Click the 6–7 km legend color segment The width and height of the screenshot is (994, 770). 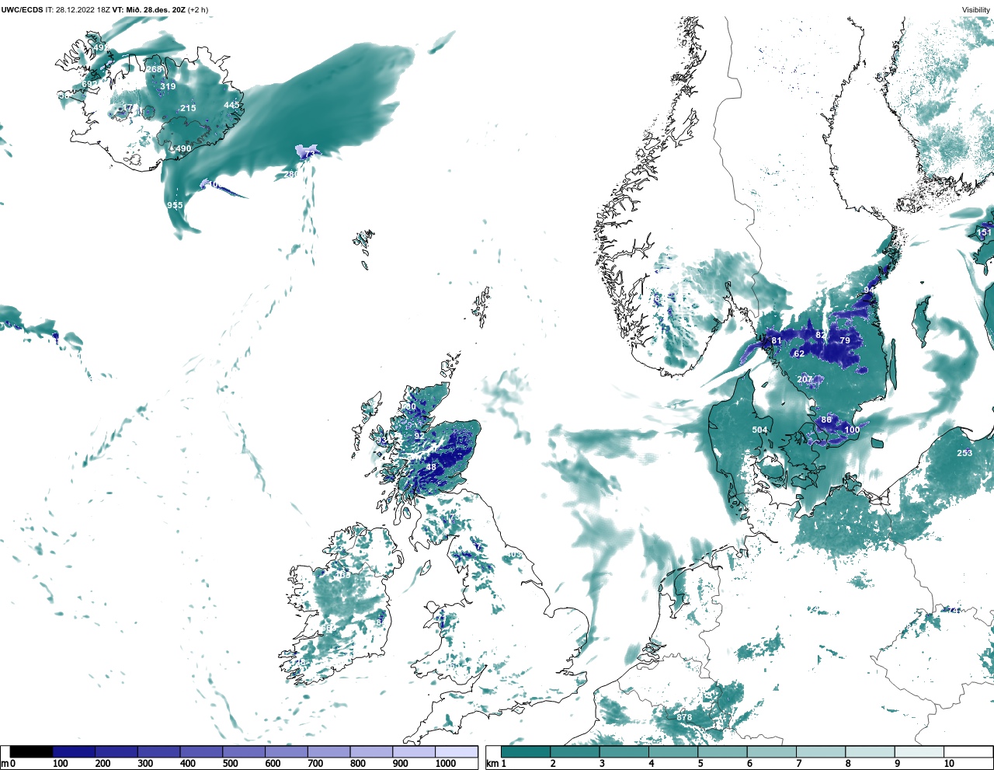(771, 751)
